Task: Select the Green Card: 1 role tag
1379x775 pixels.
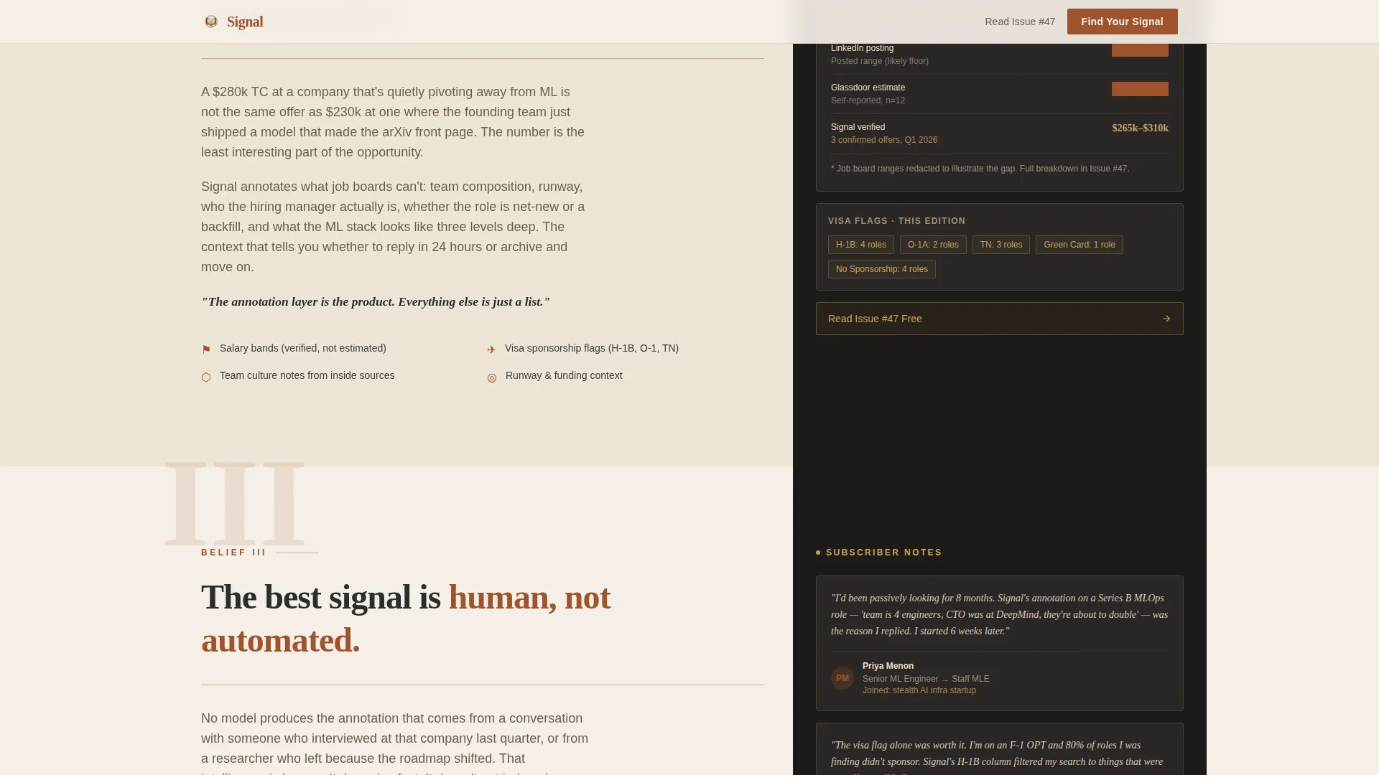Action: tap(1079, 245)
